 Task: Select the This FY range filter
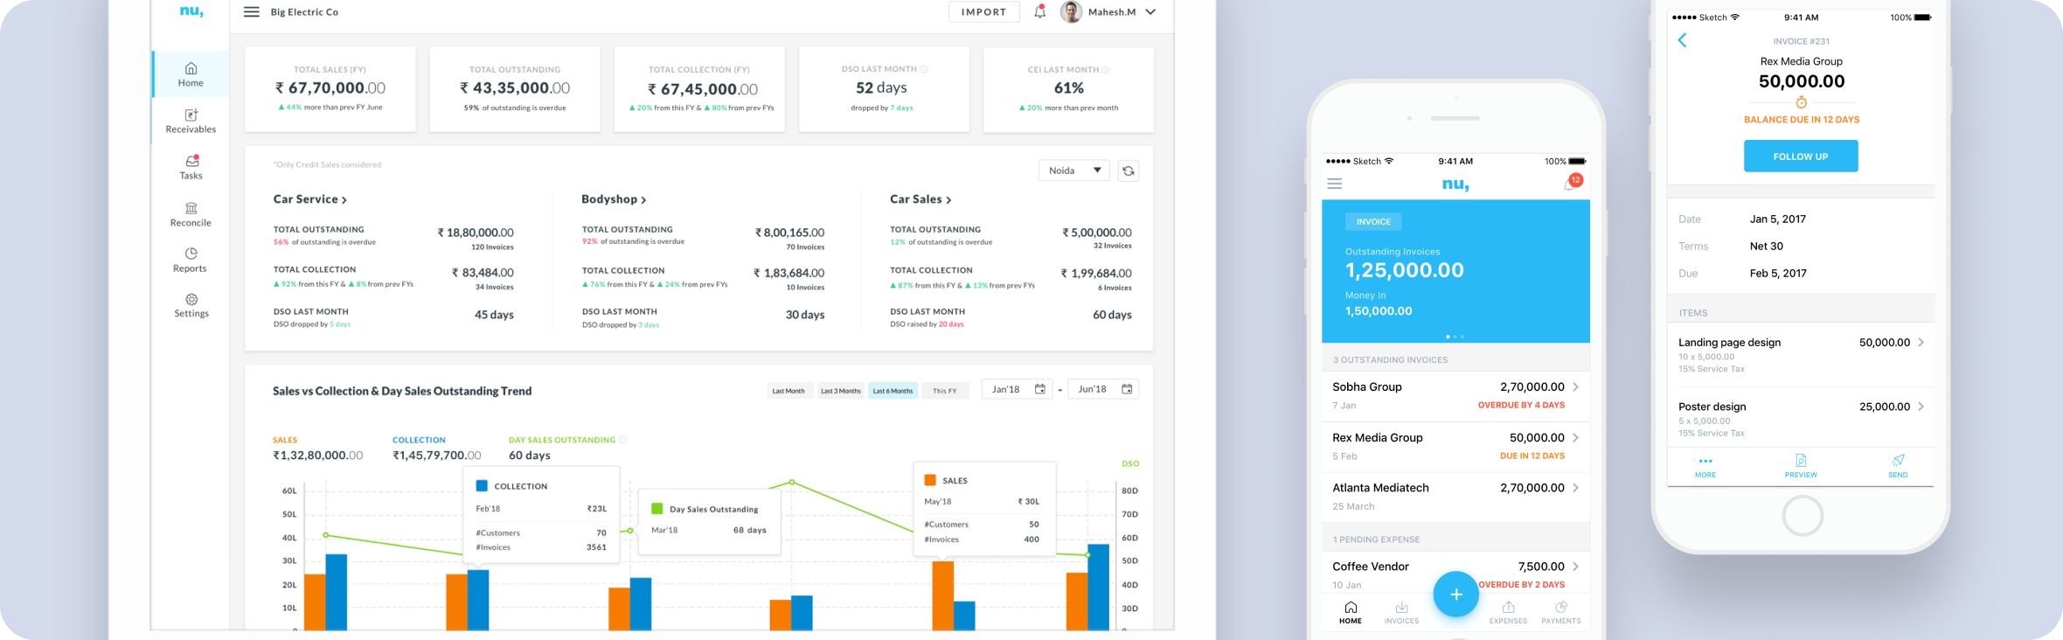coord(945,391)
